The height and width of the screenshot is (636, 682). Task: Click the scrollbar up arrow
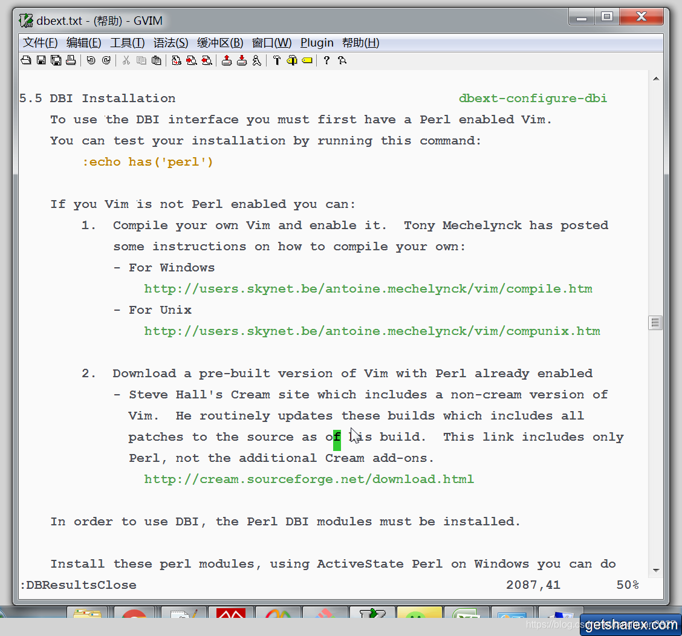click(x=656, y=79)
